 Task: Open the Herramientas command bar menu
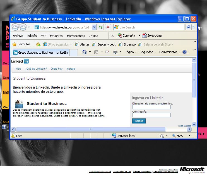(170, 52)
